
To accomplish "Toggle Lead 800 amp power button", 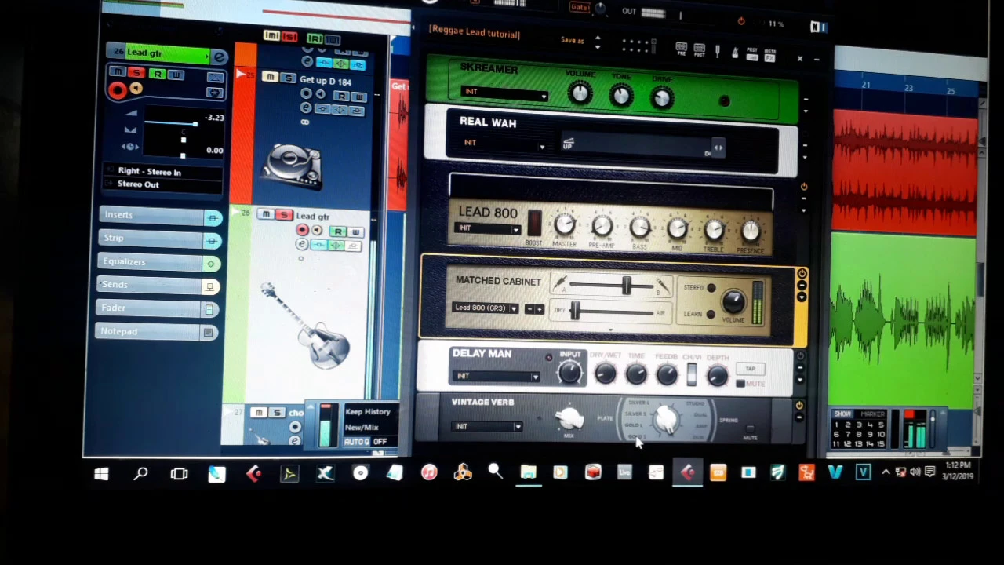I will click(803, 187).
